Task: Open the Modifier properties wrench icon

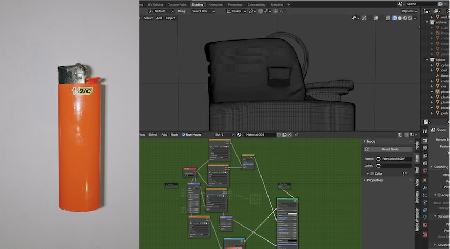Action: click(425, 187)
